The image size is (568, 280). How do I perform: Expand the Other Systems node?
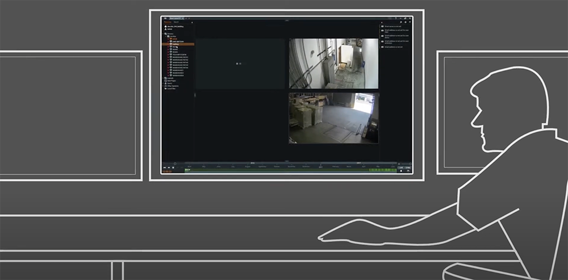tap(163, 86)
